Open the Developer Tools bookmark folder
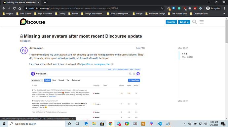Image resolution: width=228 pixels, height=127 pixels. click(x=199, y=13)
